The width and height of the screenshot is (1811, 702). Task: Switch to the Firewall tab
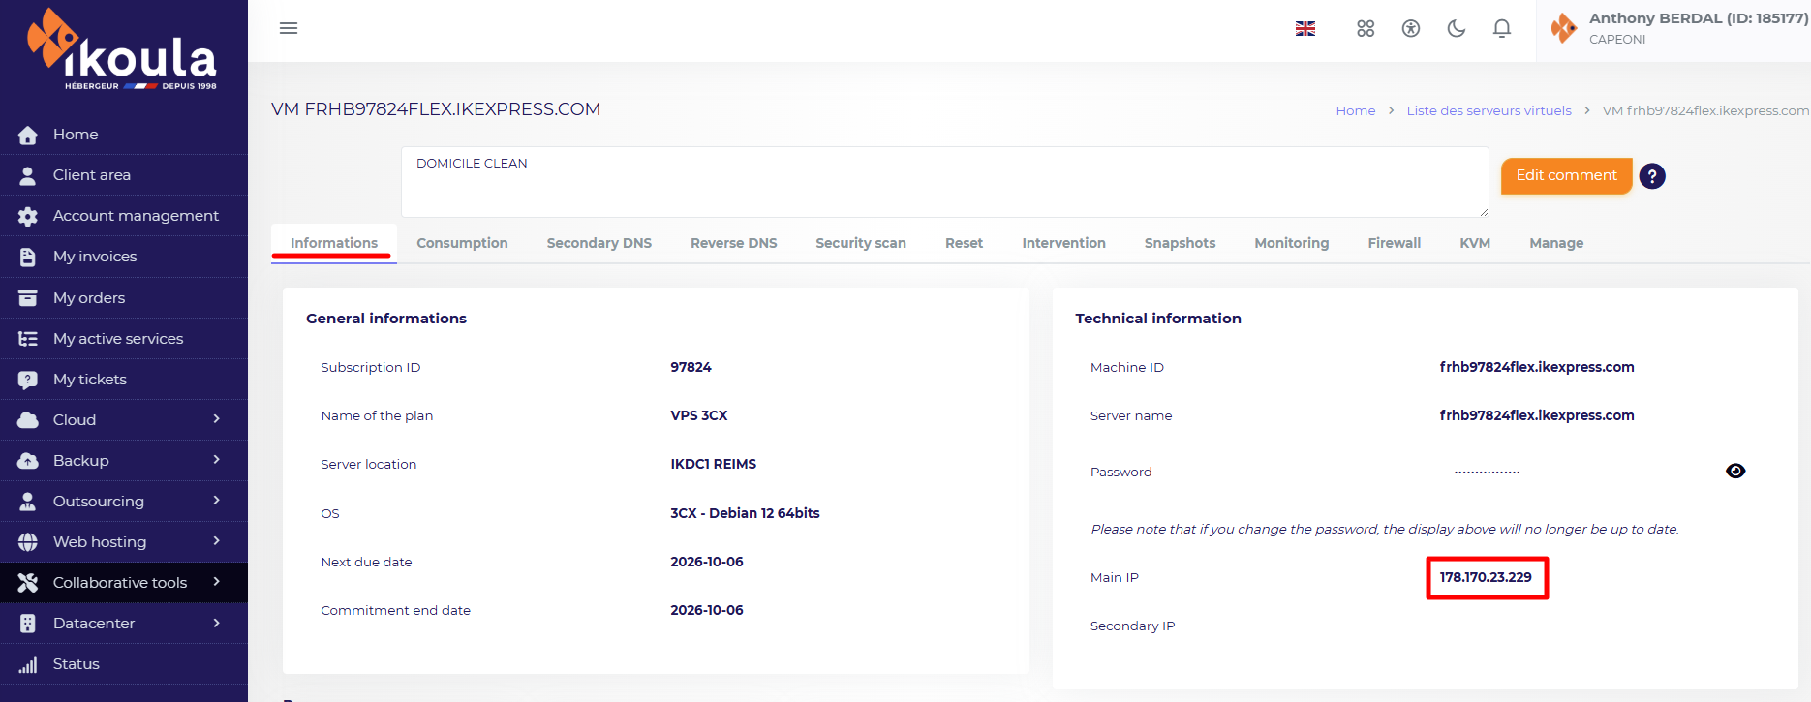click(x=1395, y=243)
